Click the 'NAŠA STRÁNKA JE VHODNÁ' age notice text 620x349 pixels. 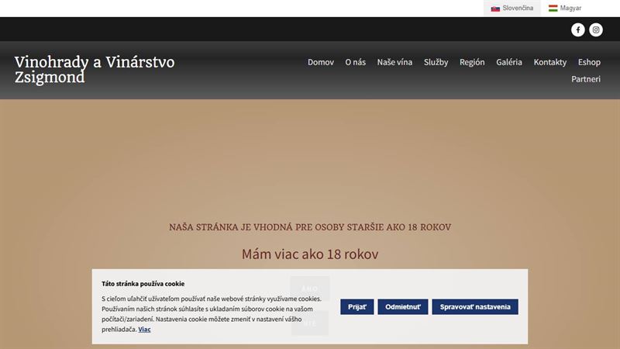tap(310, 227)
